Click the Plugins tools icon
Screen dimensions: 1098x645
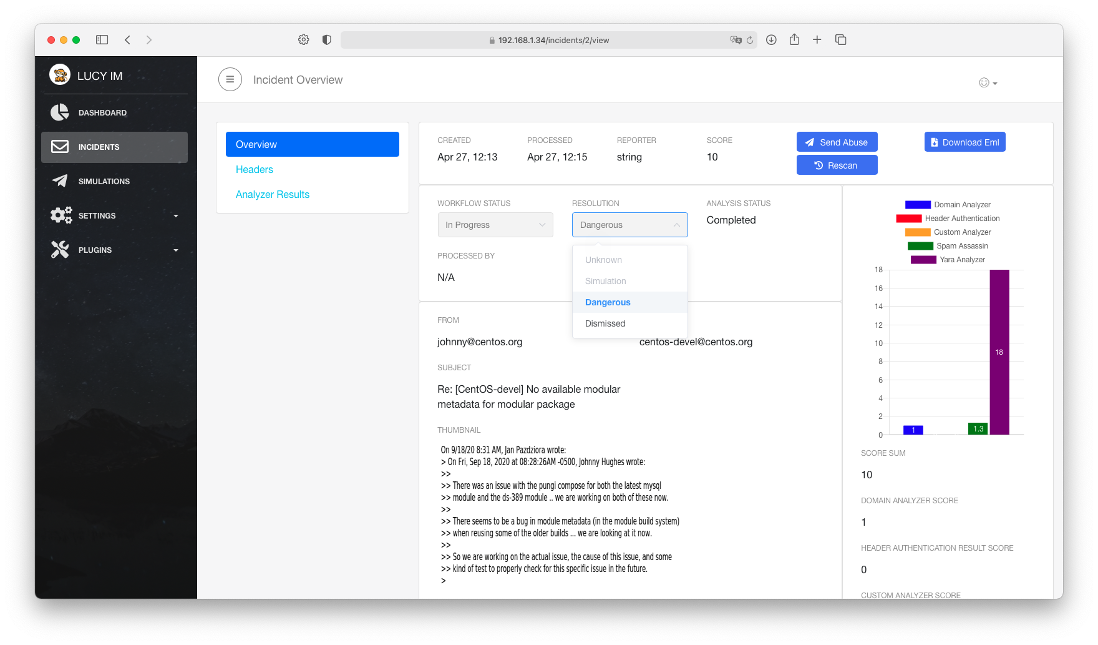point(60,250)
